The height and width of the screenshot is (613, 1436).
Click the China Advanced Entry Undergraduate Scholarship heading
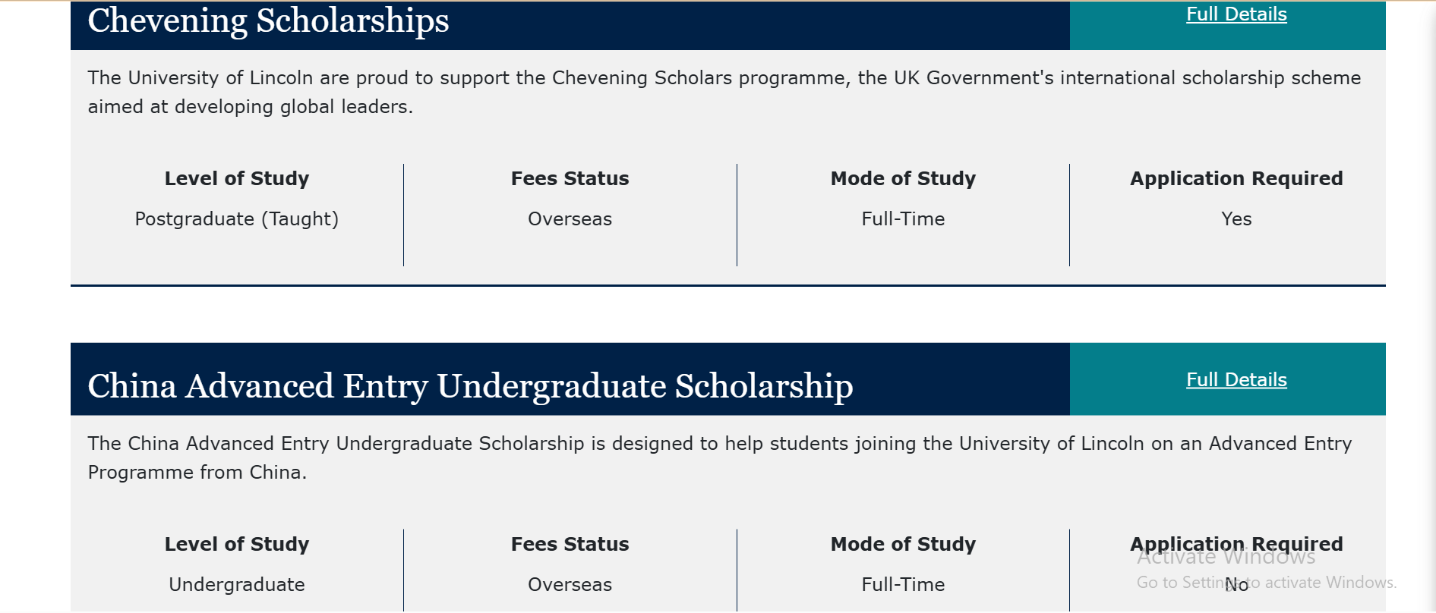click(x=471, y=386)
